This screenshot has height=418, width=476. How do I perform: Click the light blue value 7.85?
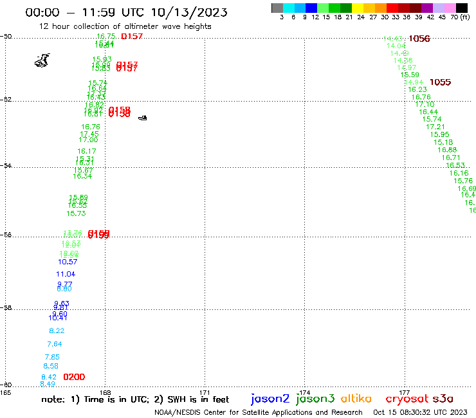pos(52,357)
